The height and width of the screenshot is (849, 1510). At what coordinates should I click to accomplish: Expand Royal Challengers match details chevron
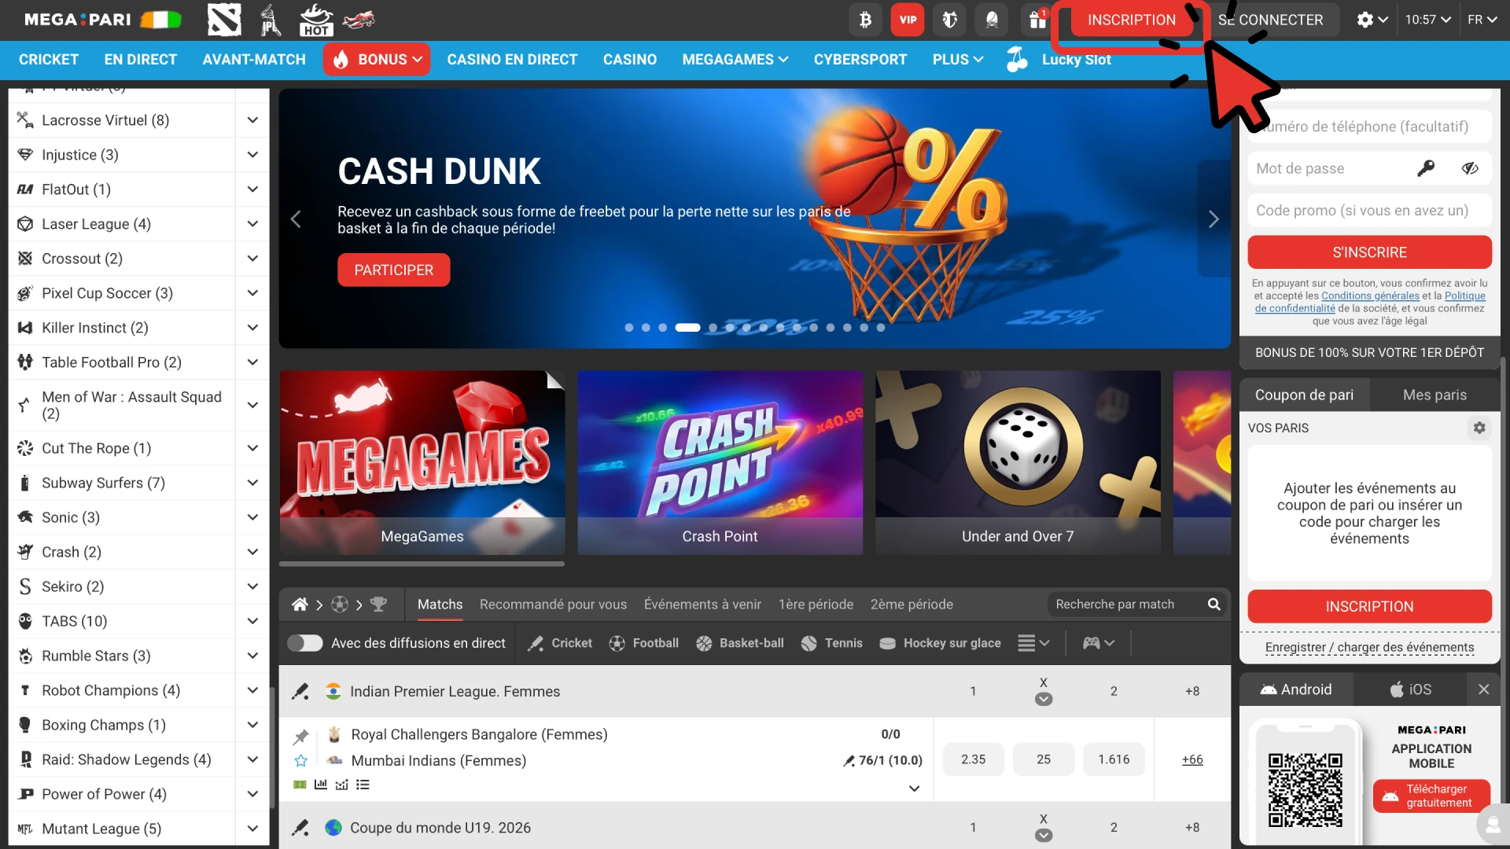(914, 788)
